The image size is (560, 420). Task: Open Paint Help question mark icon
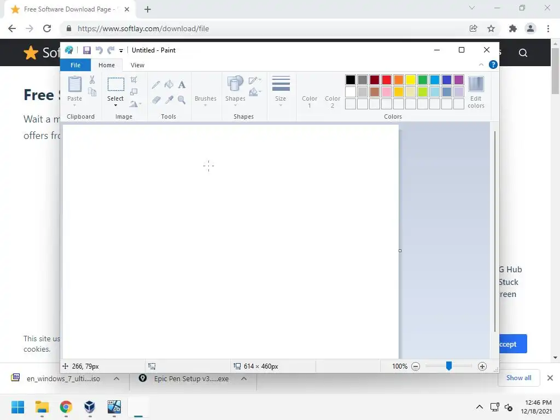(x=493, y=65)
